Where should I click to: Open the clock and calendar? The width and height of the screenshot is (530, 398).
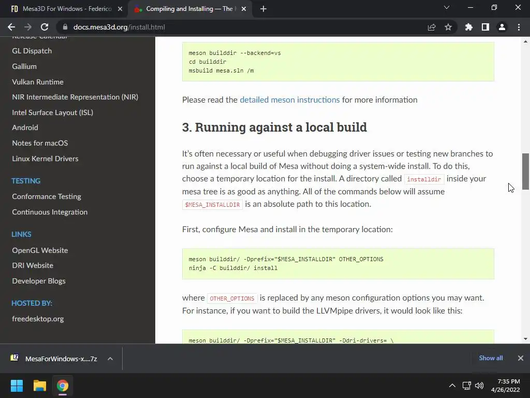pyautogui.click(x=505, y=386)
